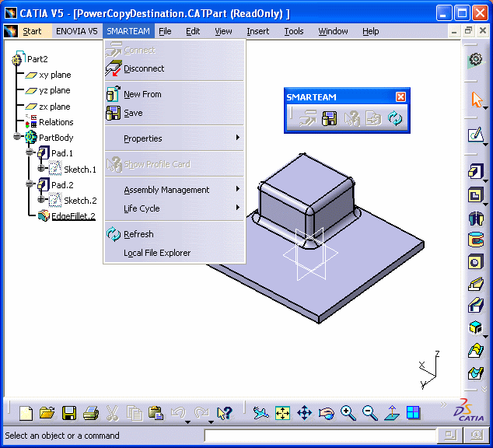The image size is (493, 448).
Task: Click the Print icon in the bottom toolbar
Action: coord(91,413)
